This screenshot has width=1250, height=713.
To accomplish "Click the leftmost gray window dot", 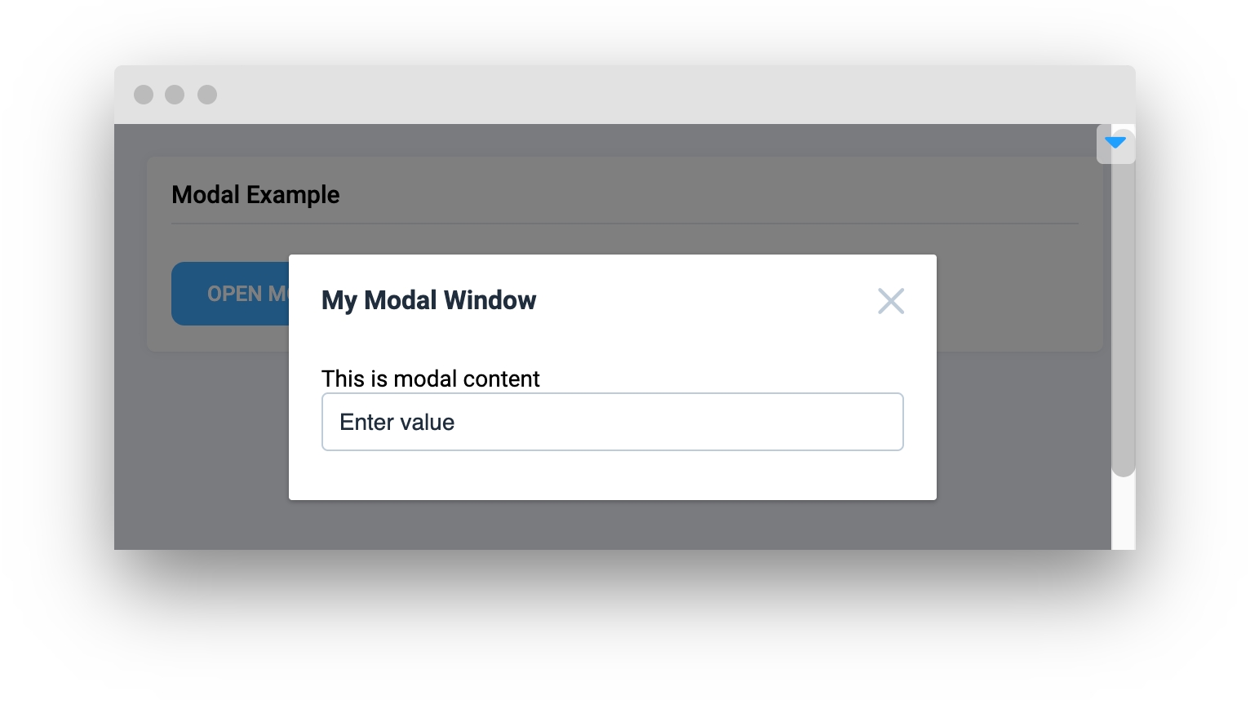I will click(144, 95).
